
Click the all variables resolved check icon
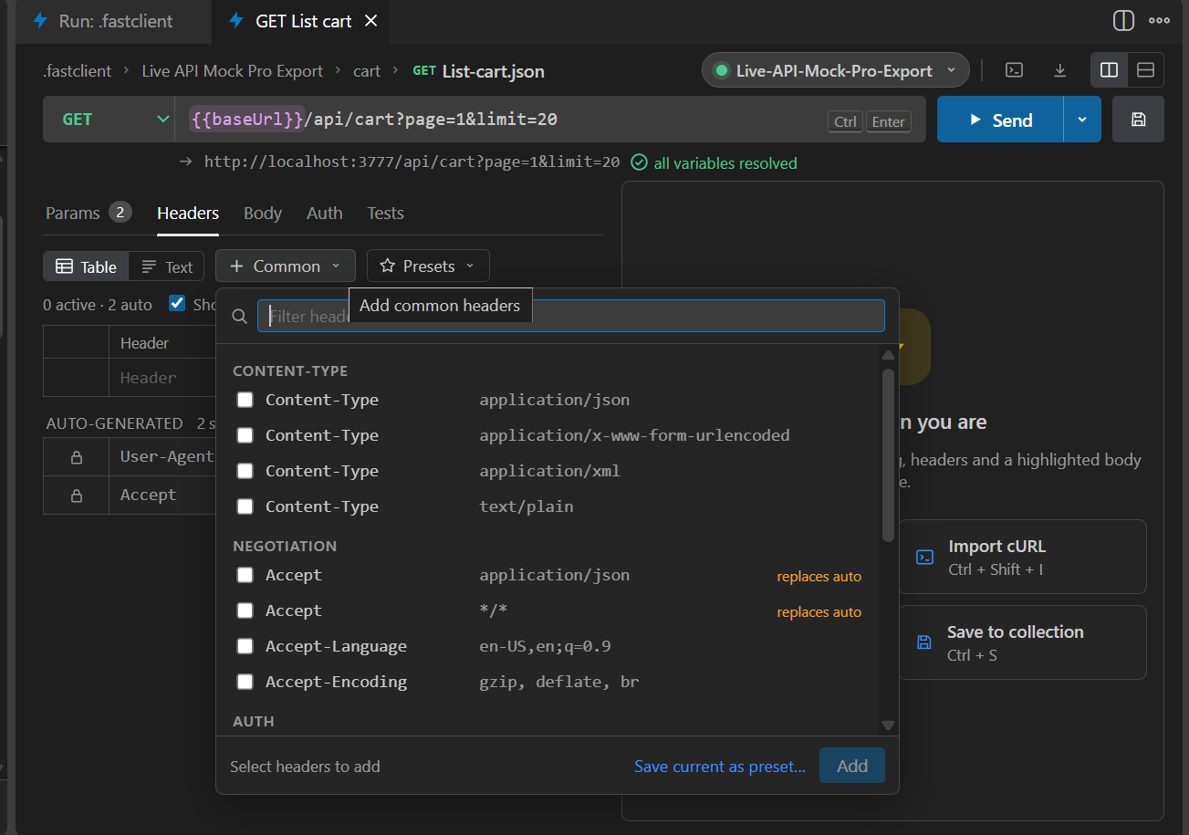[x=640, y=162]
